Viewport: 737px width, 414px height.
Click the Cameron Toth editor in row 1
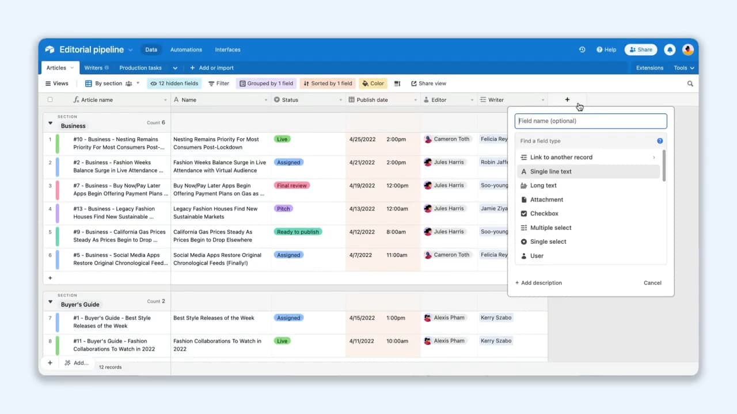click(x=447, y=139)
